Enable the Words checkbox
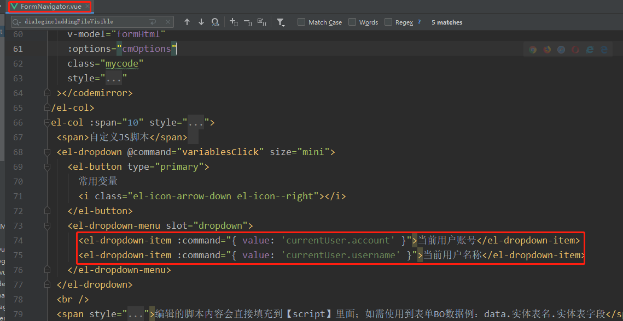 352,22
